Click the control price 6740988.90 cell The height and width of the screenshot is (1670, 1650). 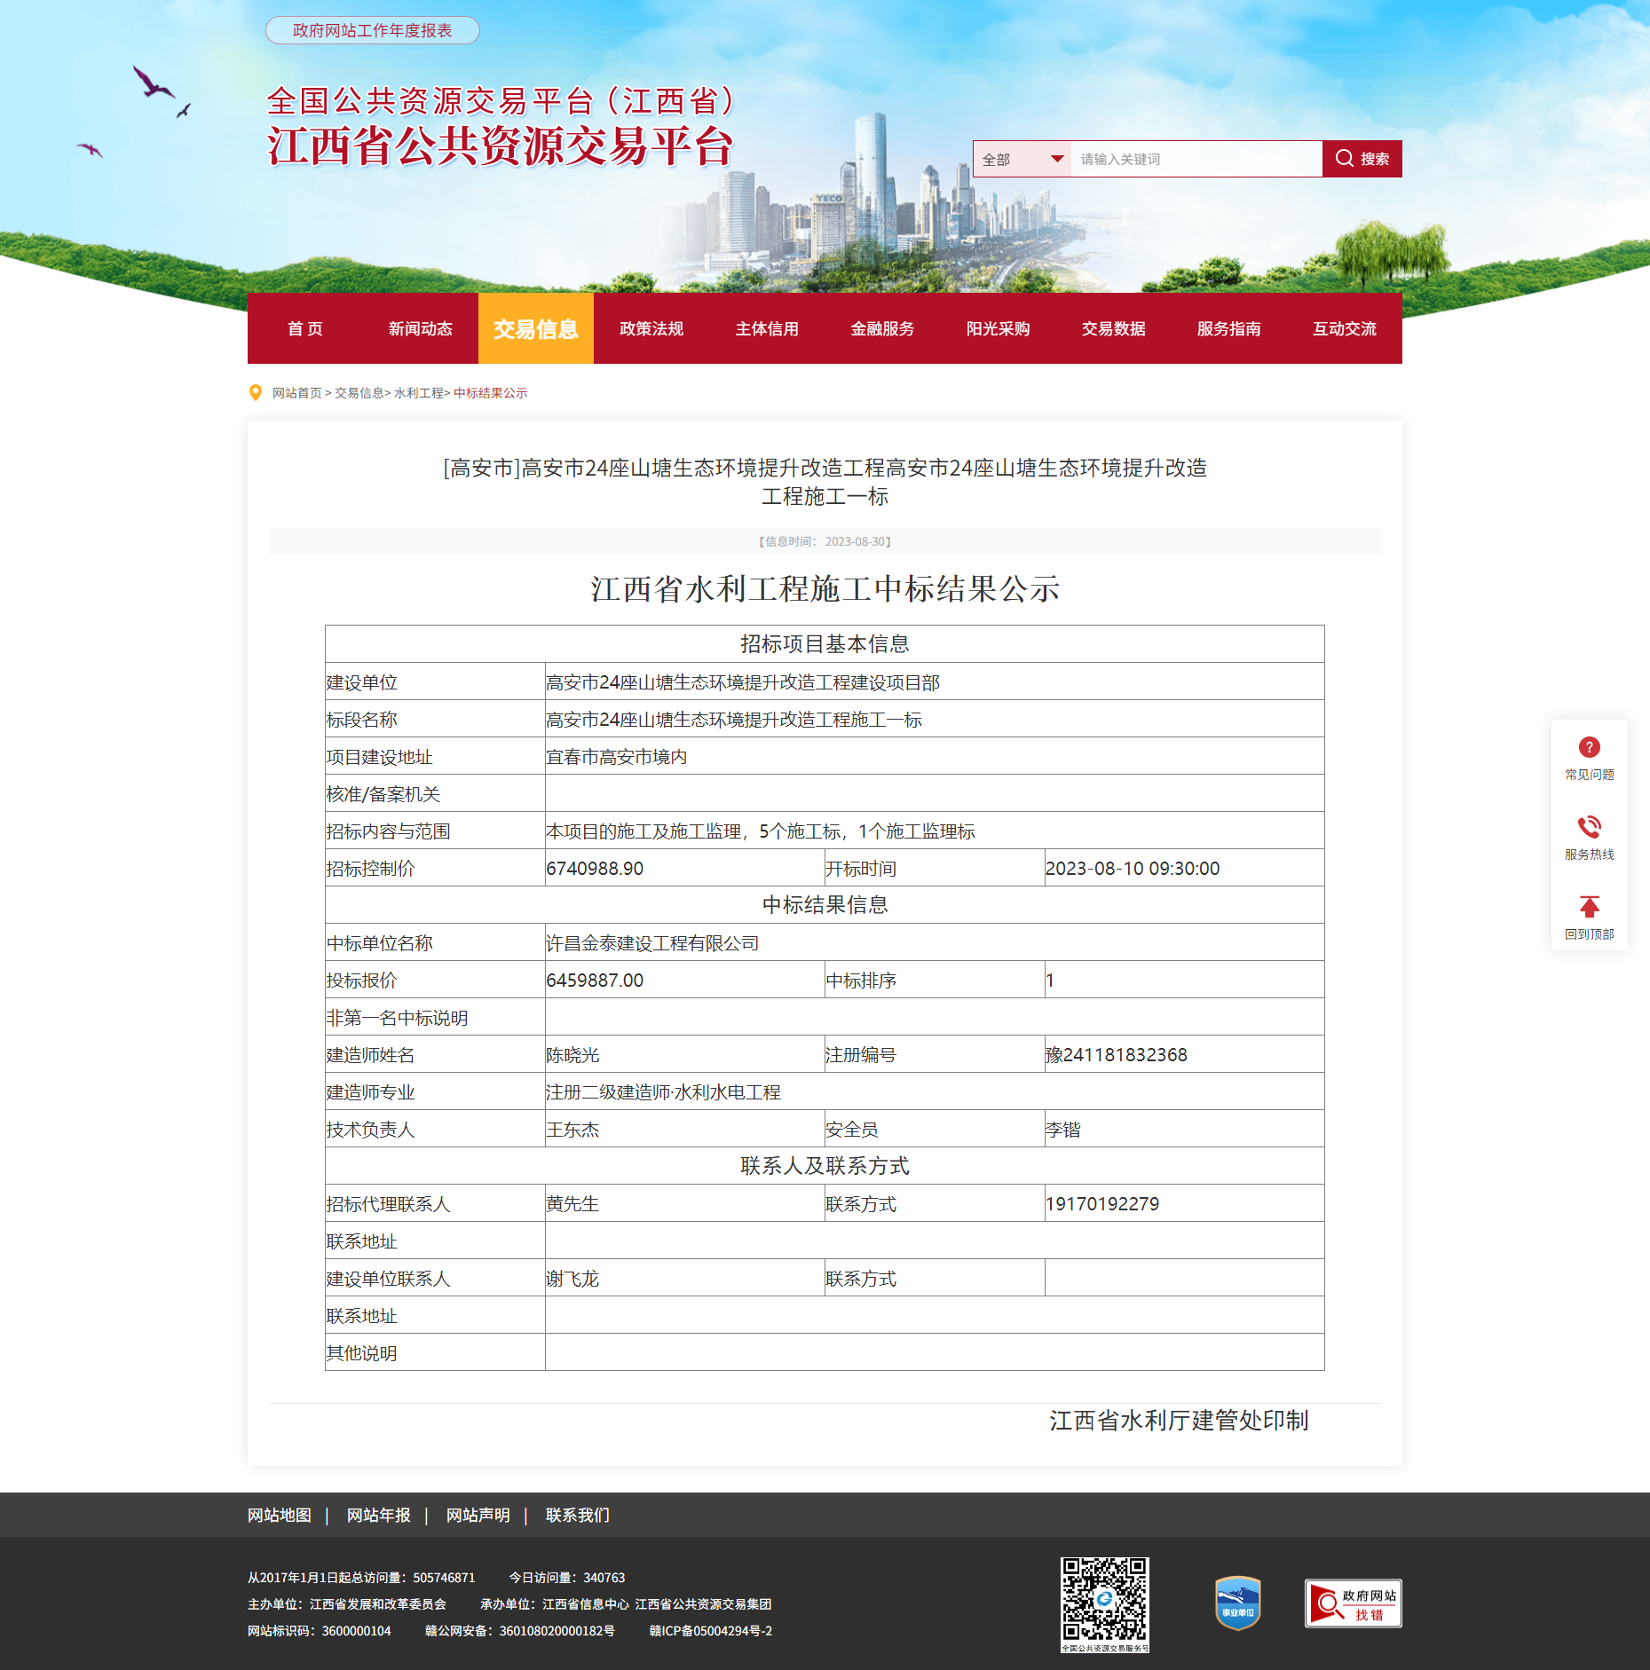pyautogui.click(x=684, y=868)
